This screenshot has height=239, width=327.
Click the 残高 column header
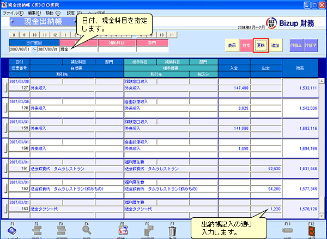(300, 68)
